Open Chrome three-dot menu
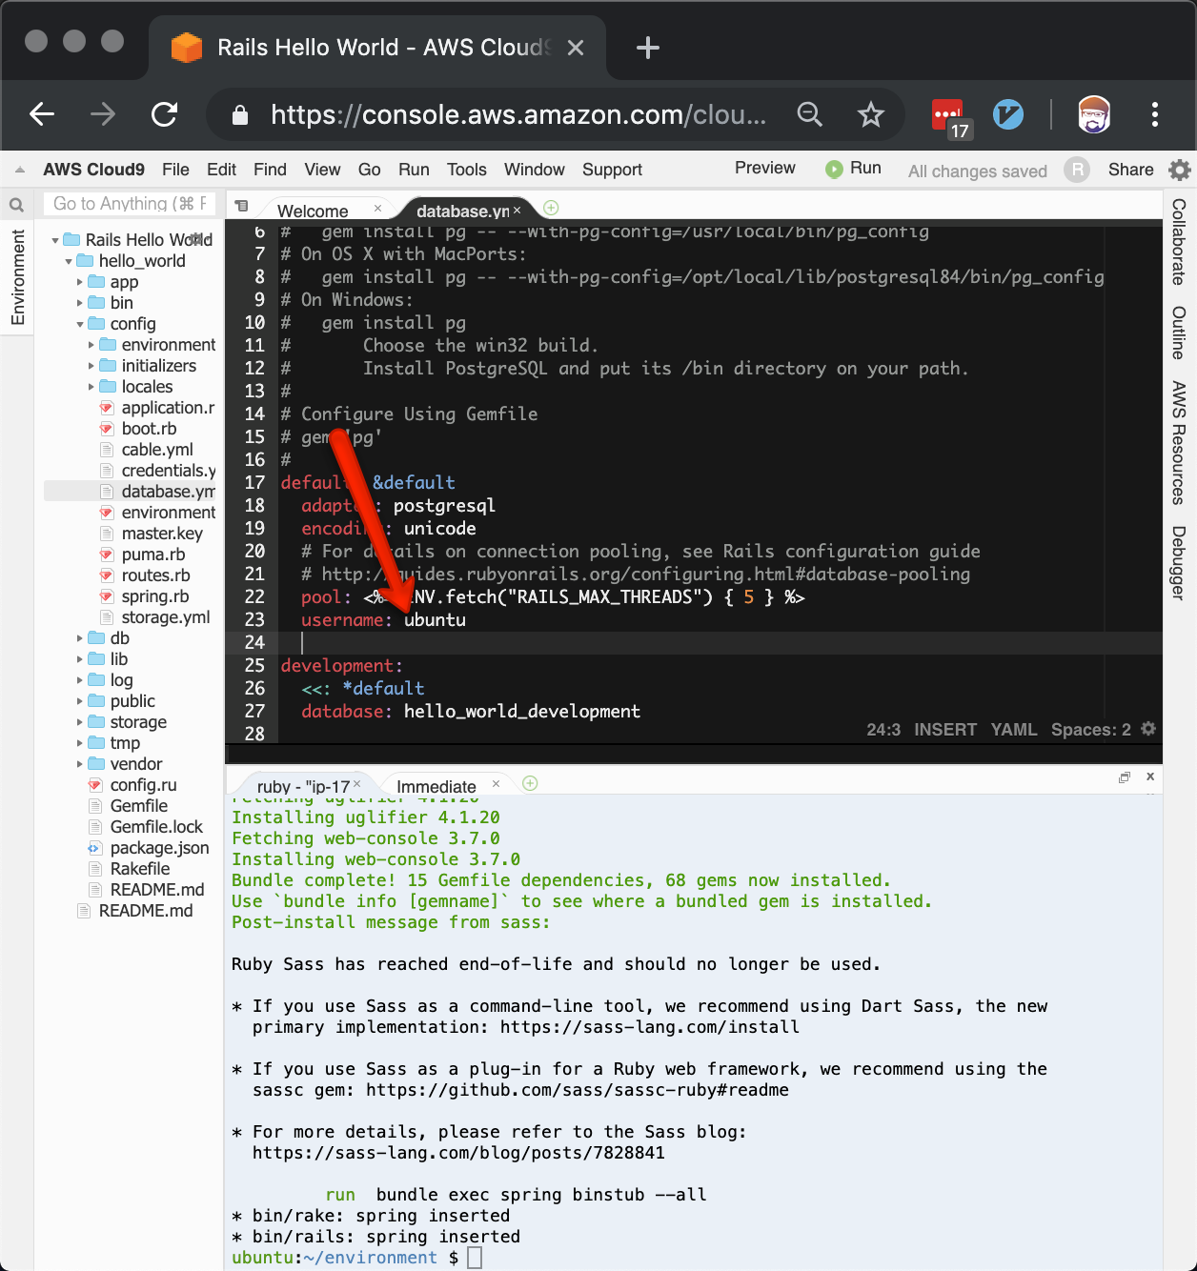The image size is (1197, 1271). point(1155,115)
